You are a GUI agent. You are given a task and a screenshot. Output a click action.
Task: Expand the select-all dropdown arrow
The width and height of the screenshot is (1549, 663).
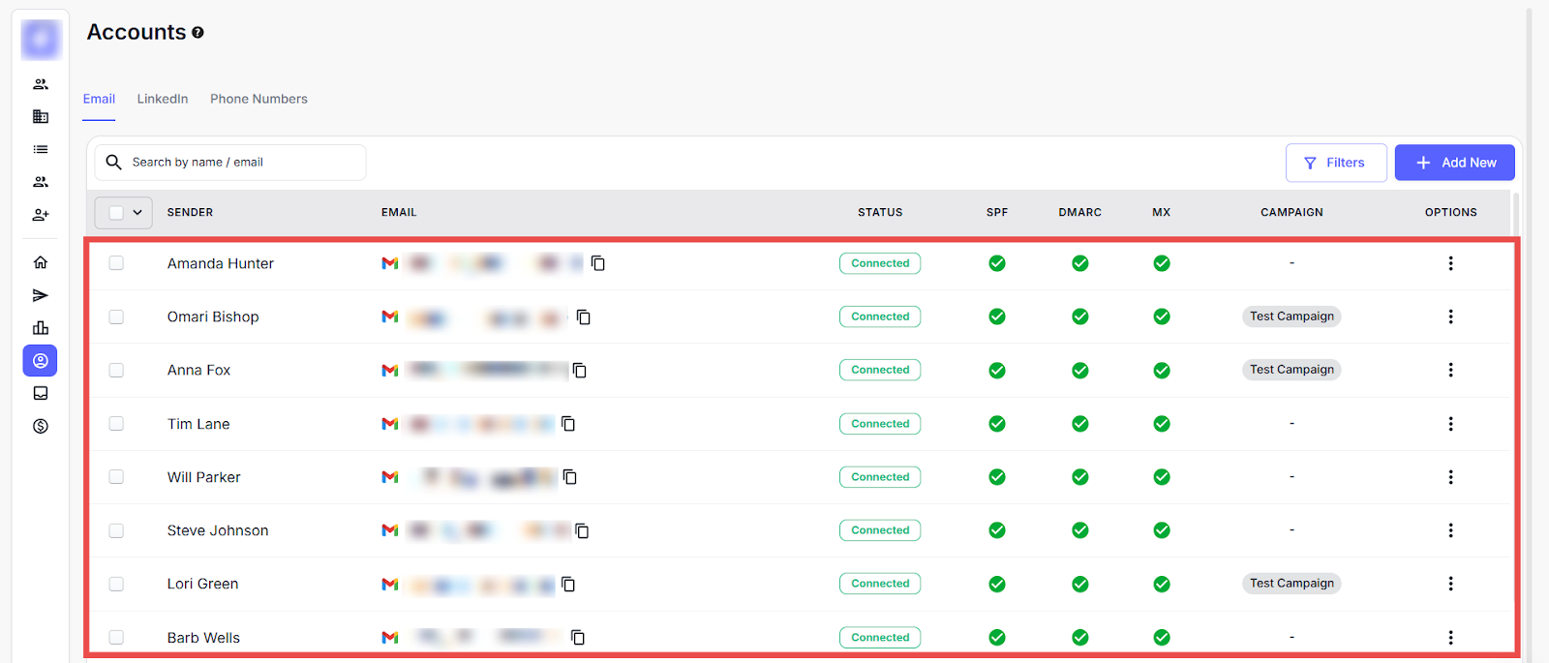tap(137, 213)
